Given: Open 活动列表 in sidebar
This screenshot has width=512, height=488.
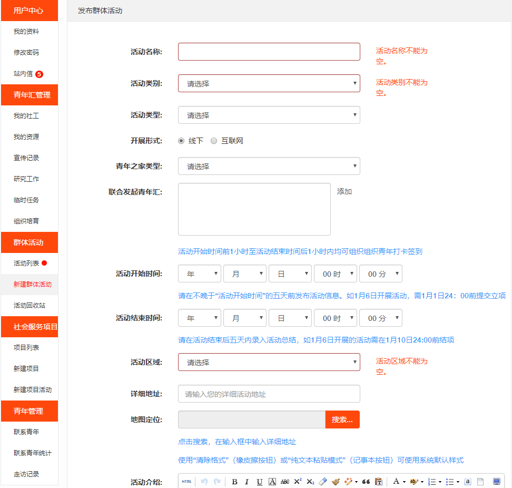Looking at the screenshot, I should pos(26,263).
